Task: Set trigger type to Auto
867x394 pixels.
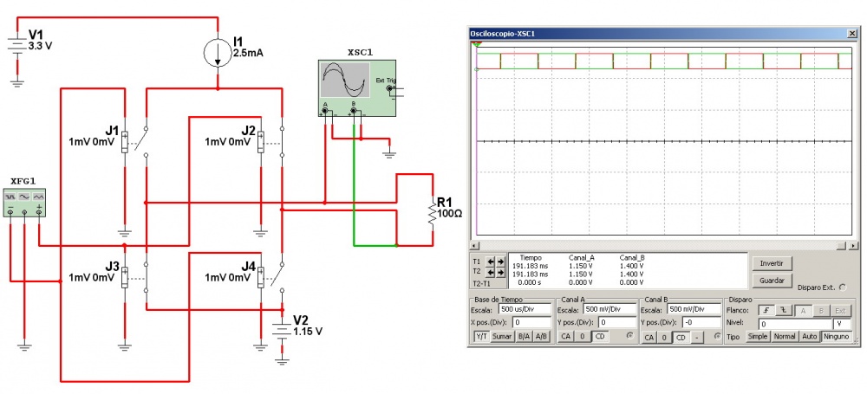Action: tap(809, 336)
